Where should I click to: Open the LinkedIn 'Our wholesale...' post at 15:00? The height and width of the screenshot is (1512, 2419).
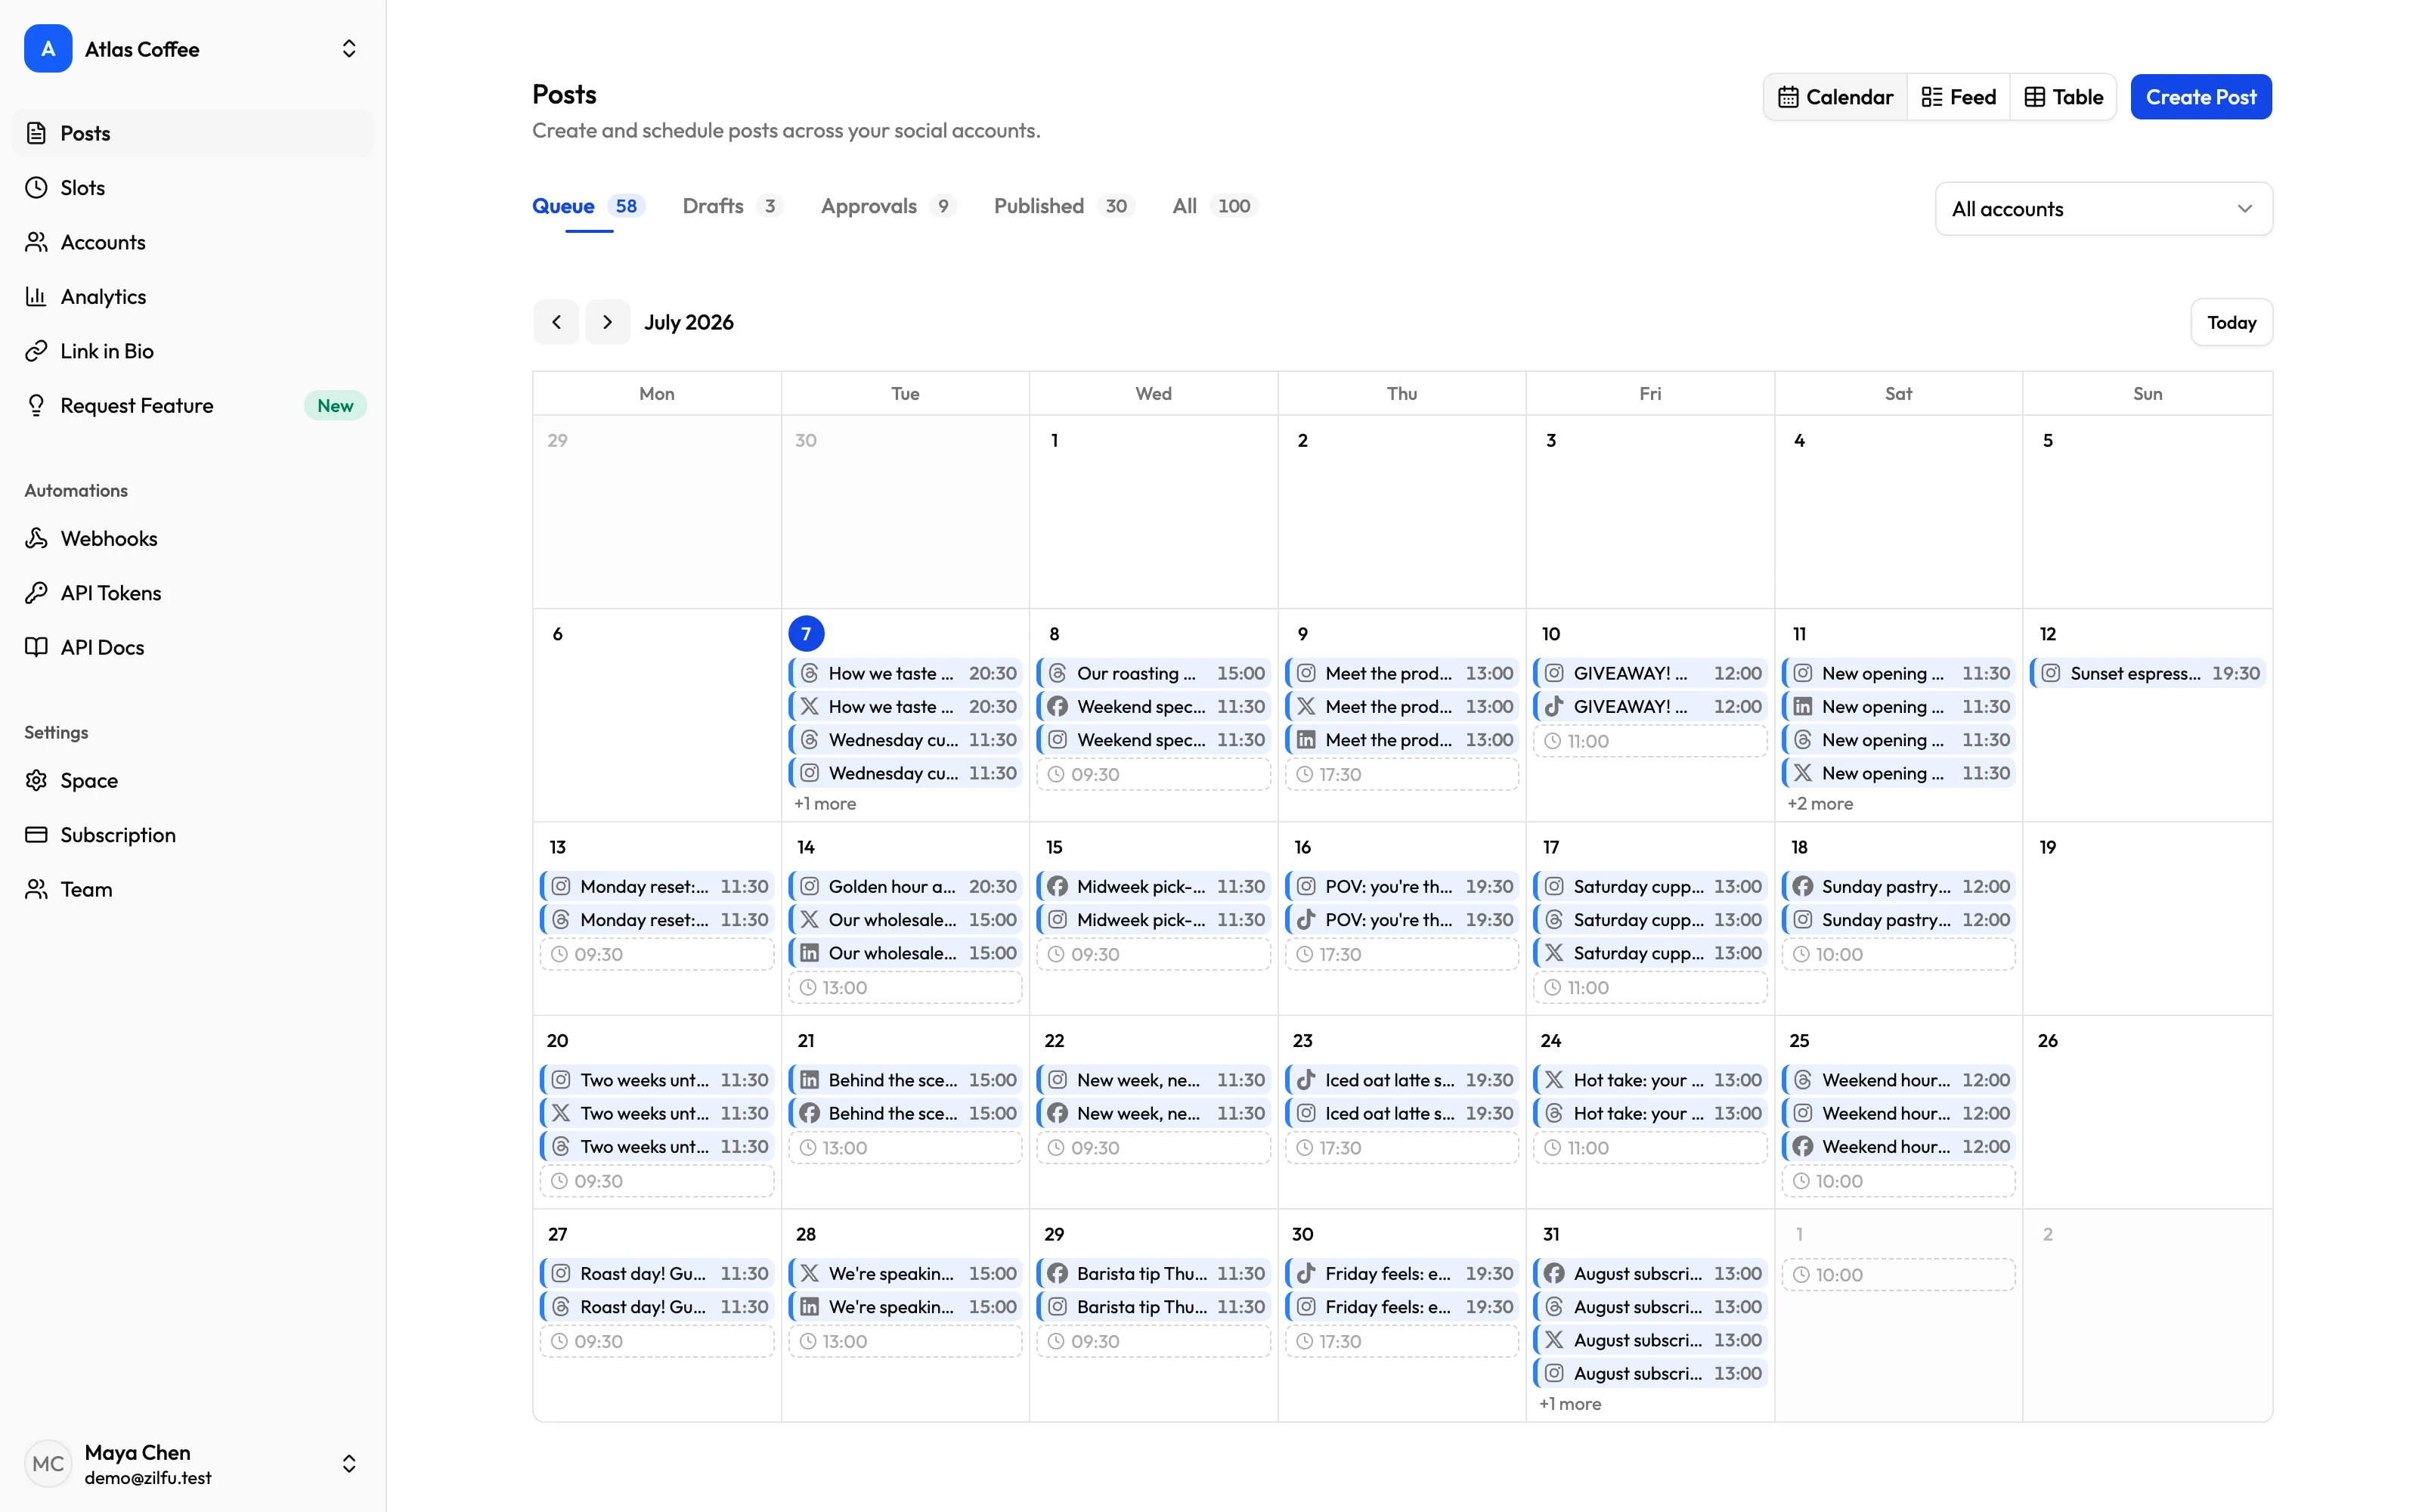(x=906, y=953)
